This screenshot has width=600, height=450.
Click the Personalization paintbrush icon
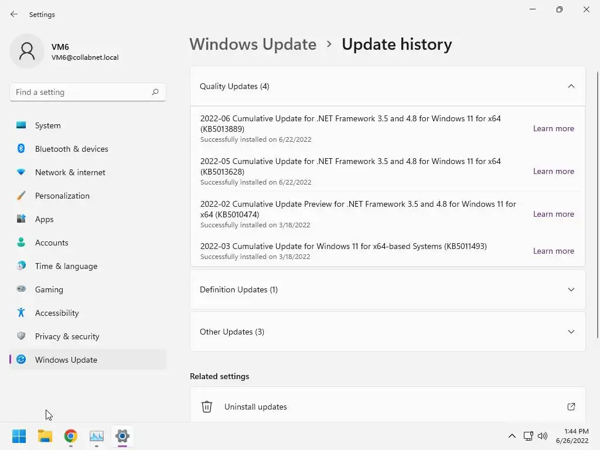pos(21,196)
